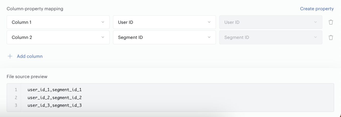Click line number 1 in the preview gutter

coord(16,90)
